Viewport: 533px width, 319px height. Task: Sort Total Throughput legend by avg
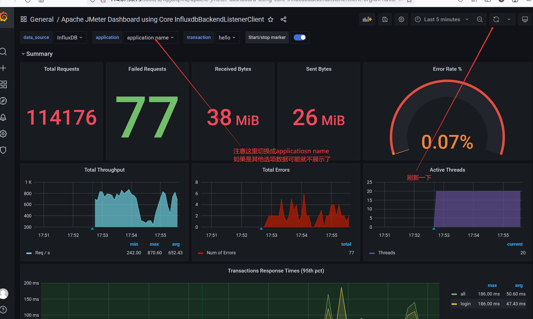(x=176, y=244)
